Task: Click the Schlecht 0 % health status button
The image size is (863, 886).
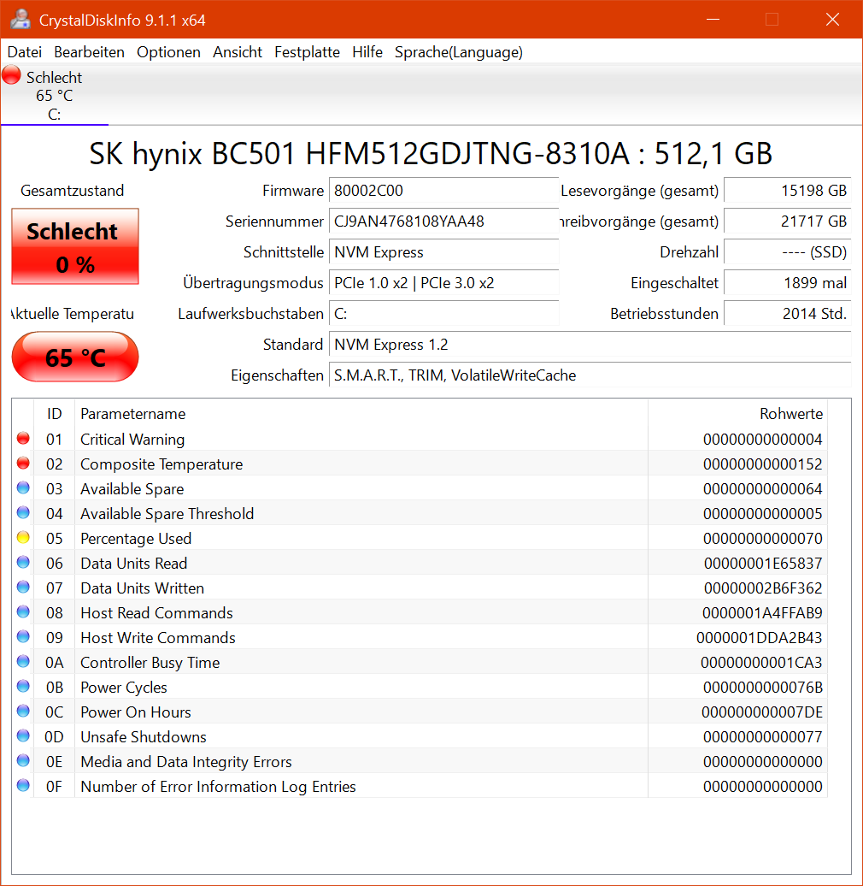Action: coord(75,246)
